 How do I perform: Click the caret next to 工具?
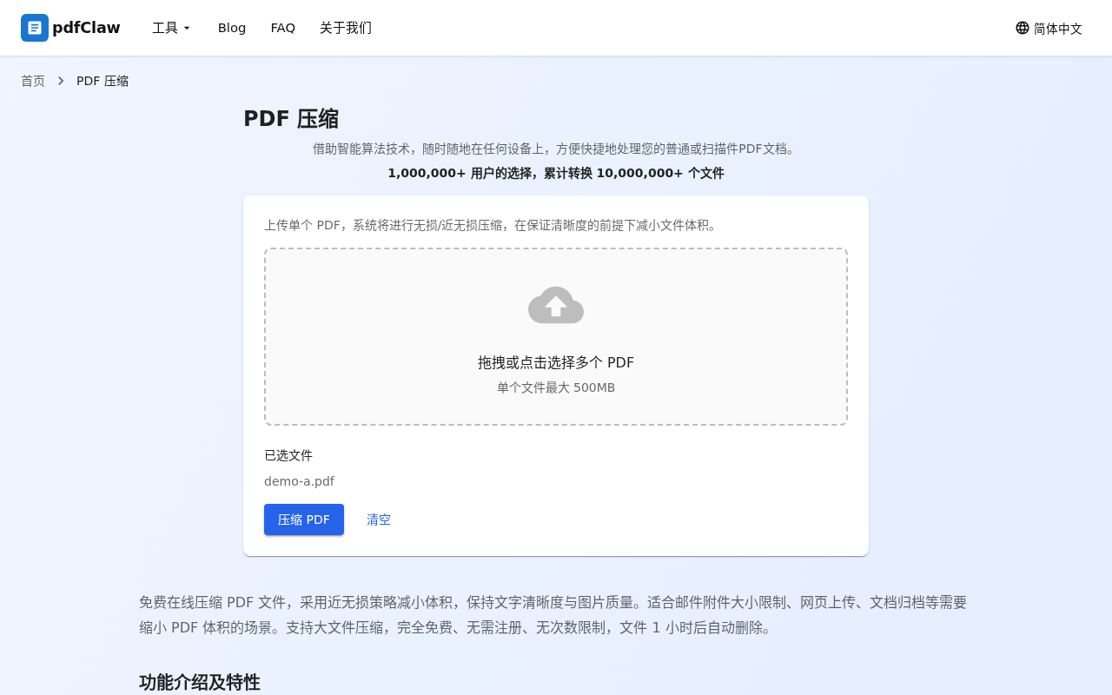pyautogui.click(x=187, y=29)
